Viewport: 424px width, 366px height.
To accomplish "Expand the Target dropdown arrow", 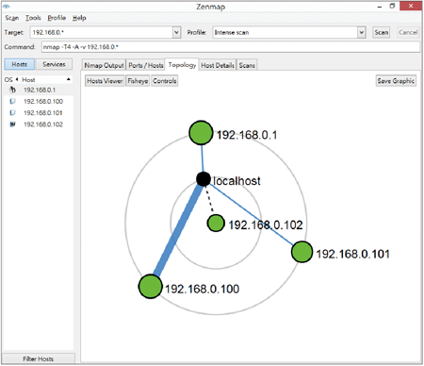I will 176,32.
